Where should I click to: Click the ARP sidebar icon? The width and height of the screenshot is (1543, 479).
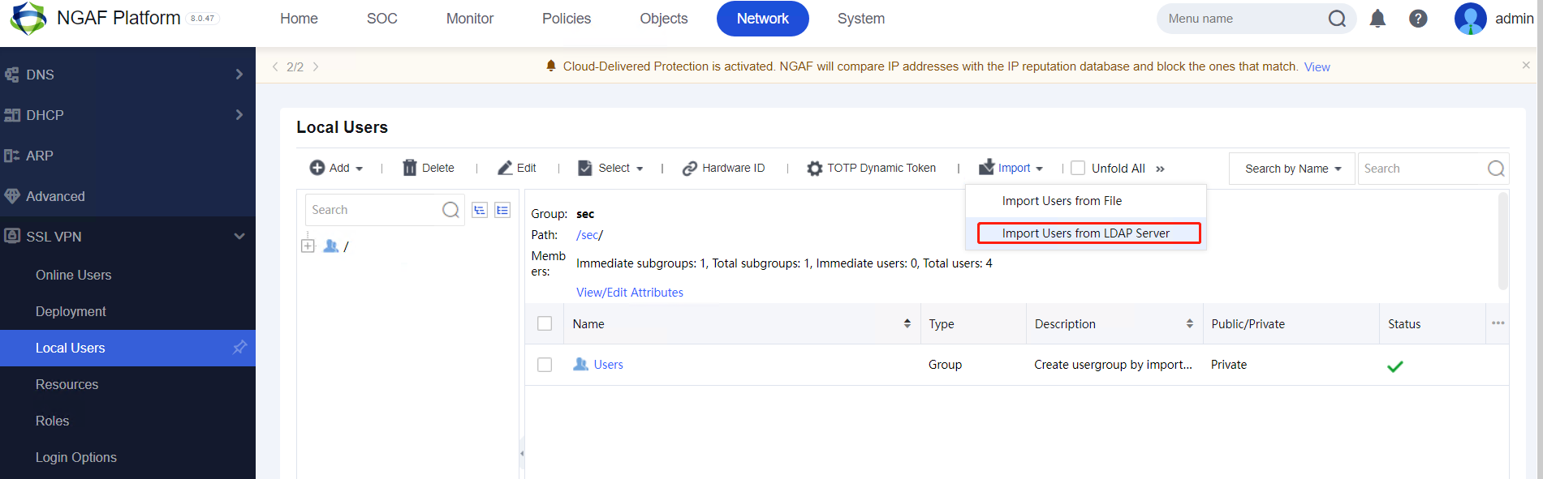12,156
